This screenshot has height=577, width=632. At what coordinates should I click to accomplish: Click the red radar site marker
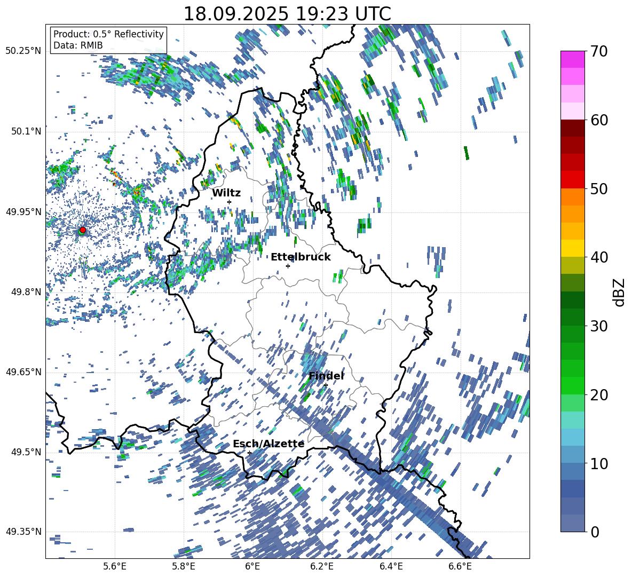pyautogui.click(x=83, y=230)
